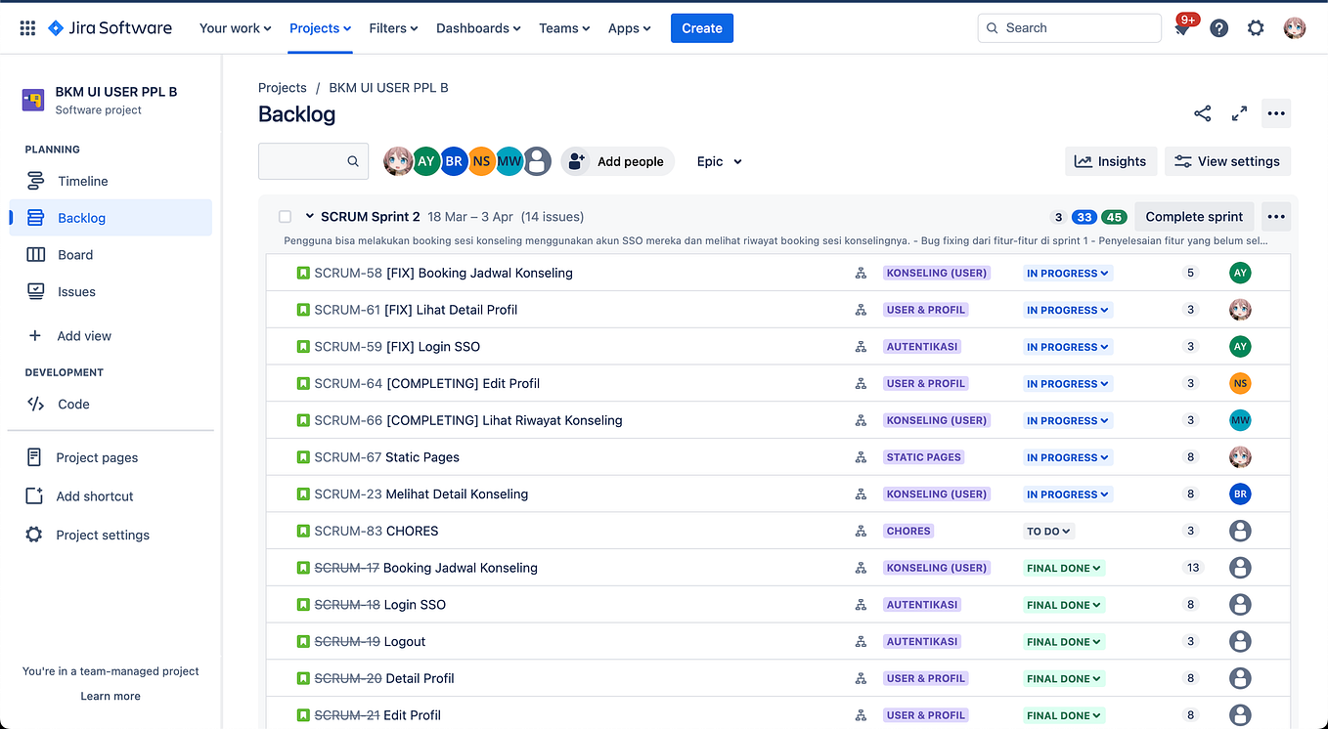Click the Learn more link
The height and width of the screenshot is (729, 1328).
[x=111, y=696]
